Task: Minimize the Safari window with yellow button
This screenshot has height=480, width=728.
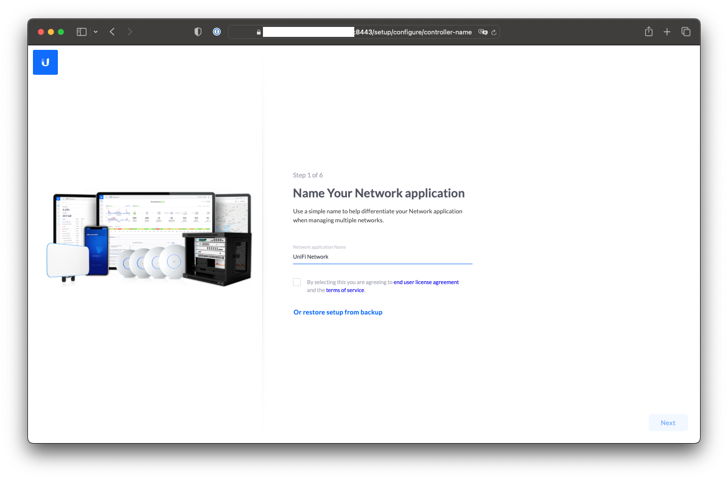Action: pos(51,32)
